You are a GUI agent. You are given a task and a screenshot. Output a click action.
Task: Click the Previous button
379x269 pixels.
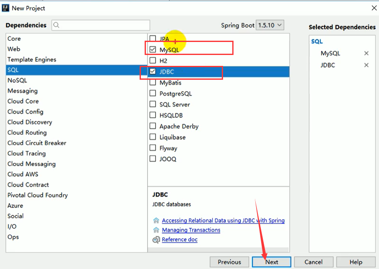point(229,262)
